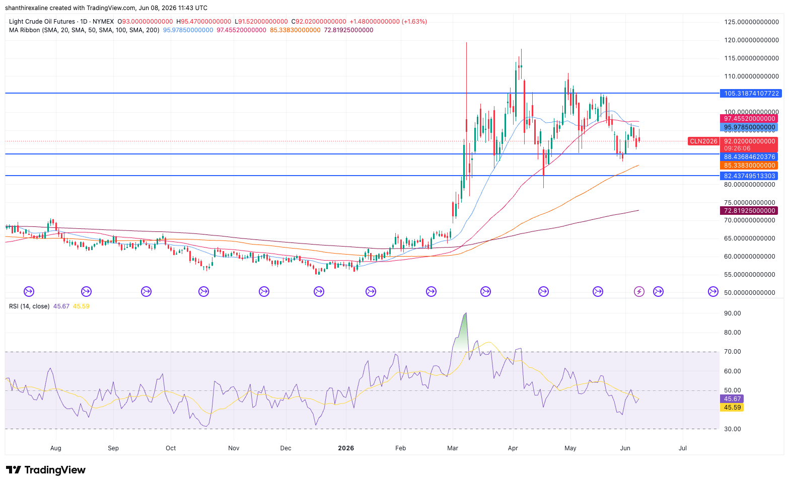This screenshot has height=485, width=789.
Task: Click the contract rollover icon in mid-April
Action: pos(543,291)
